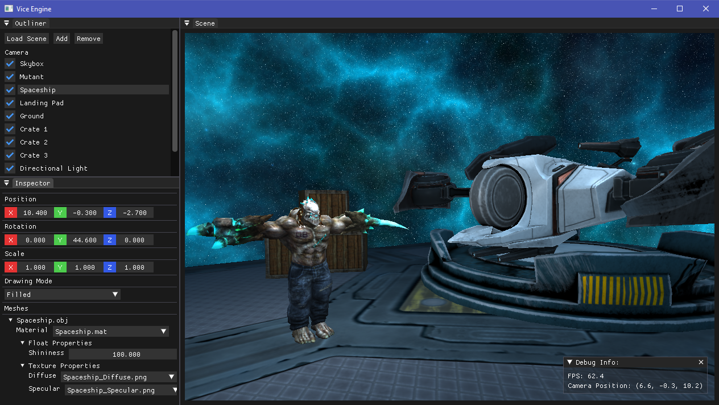Click the Debug Info title bar
Image resolution: width=719 pixels, height=405 pixels.
635,362
